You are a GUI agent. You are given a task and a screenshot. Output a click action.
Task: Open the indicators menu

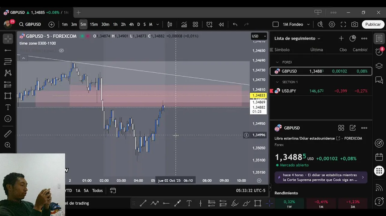[x=184, y=24]
